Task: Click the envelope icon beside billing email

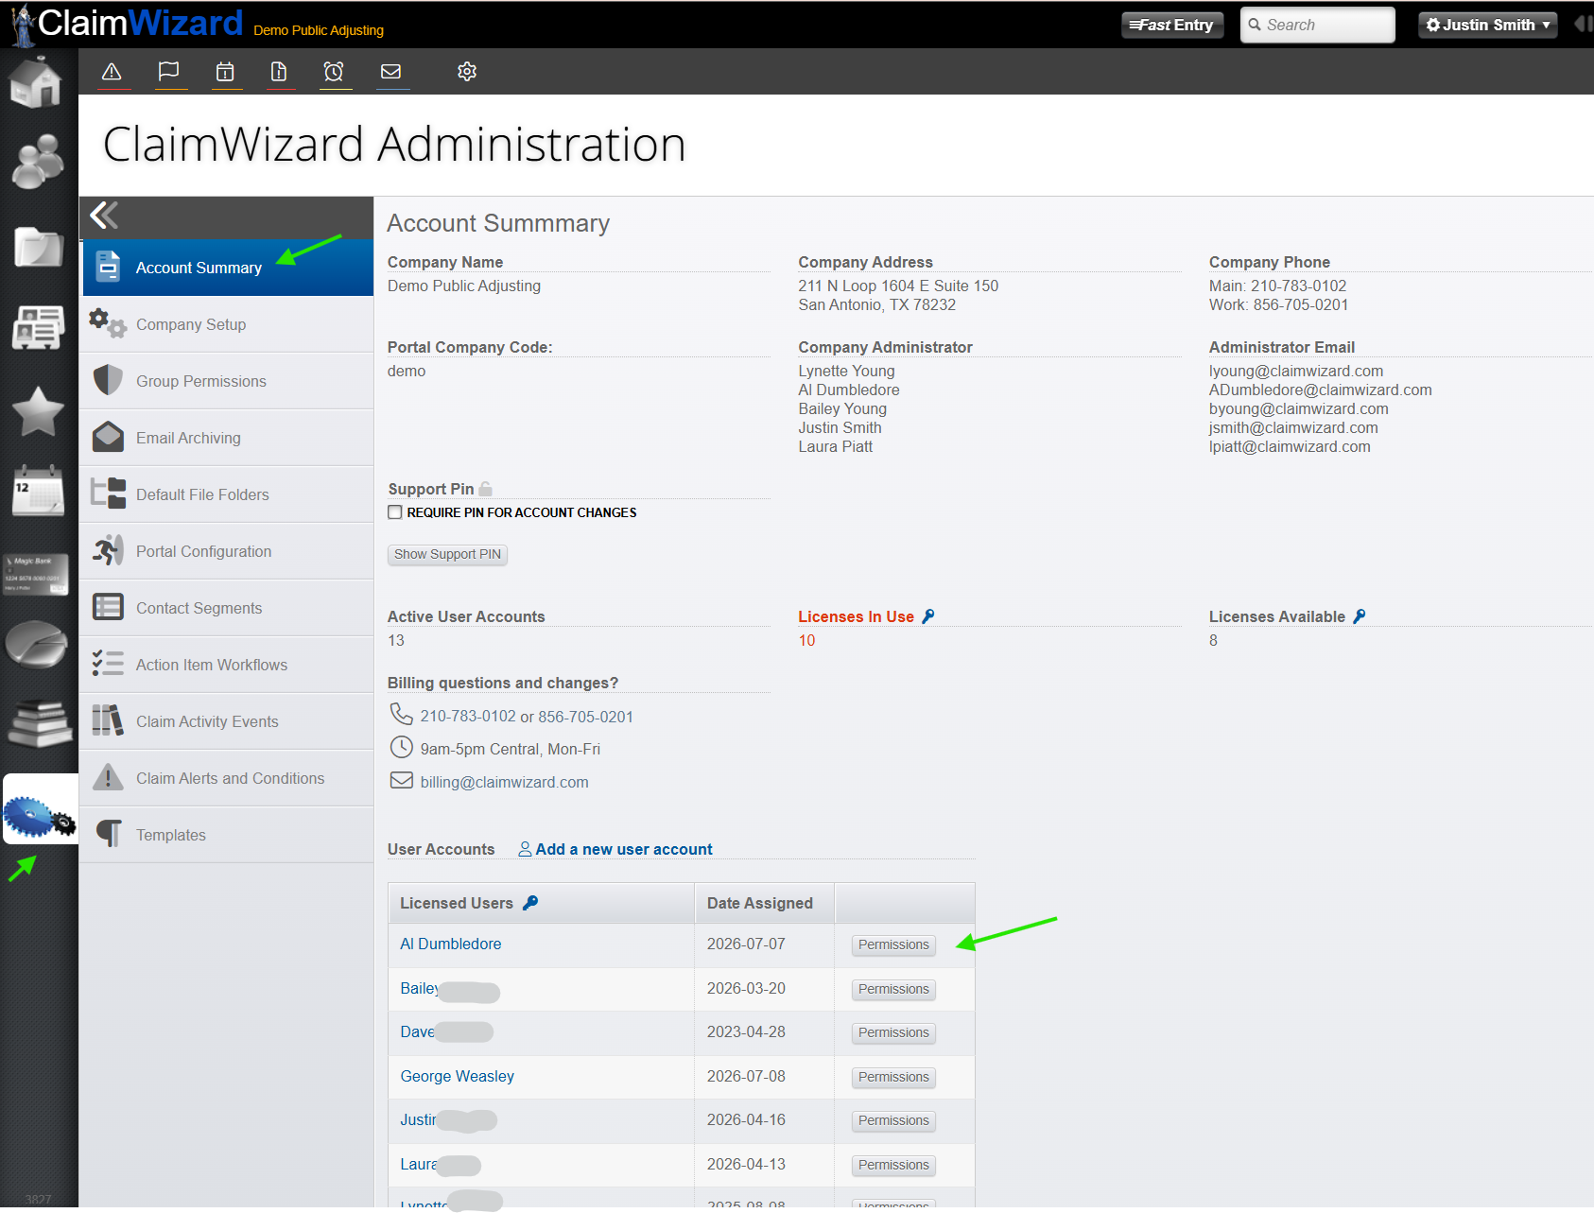Action: pos(402,781)
